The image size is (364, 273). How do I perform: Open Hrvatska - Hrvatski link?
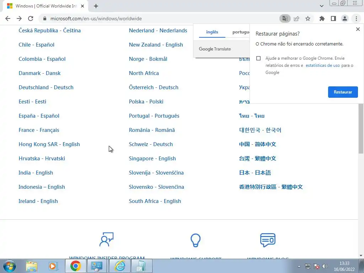coord(42,158)
